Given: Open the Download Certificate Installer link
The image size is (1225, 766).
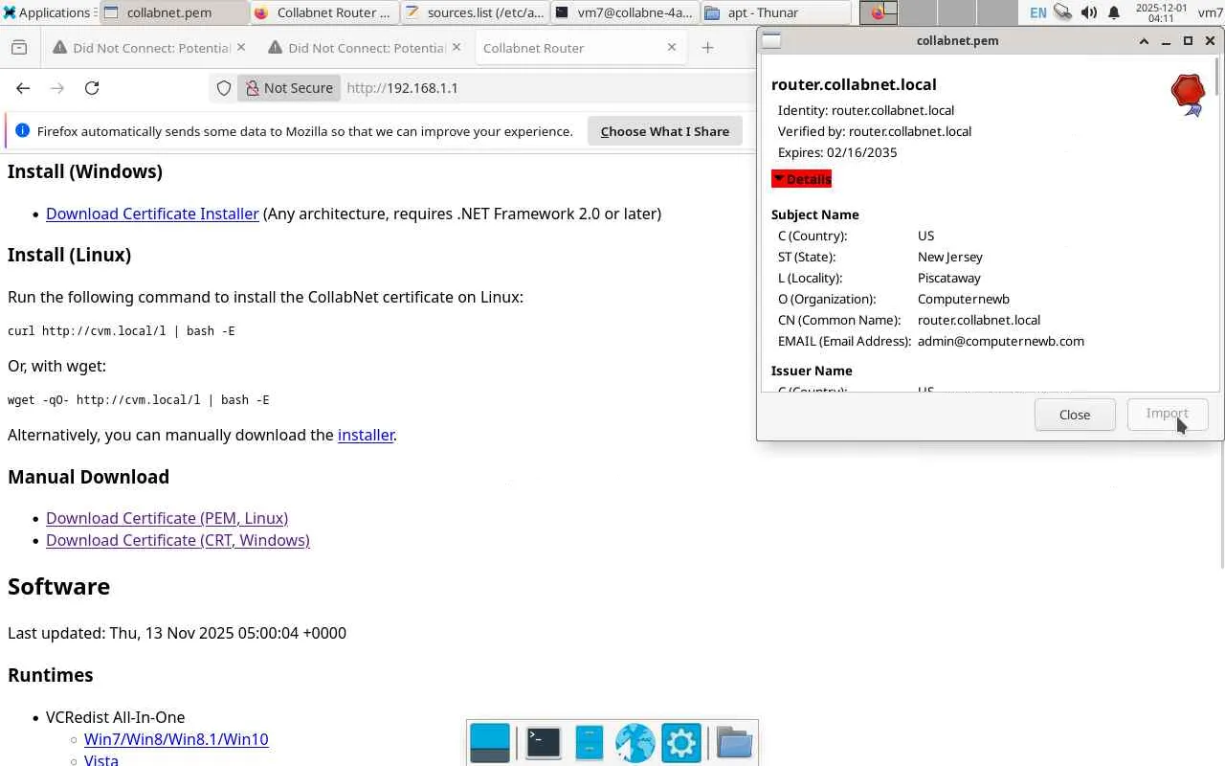Looking at the screenshot, I should pos(152,214).
